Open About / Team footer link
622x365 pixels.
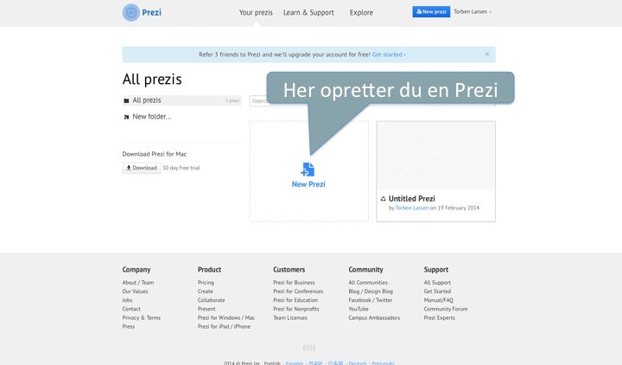tap(138, 282)
